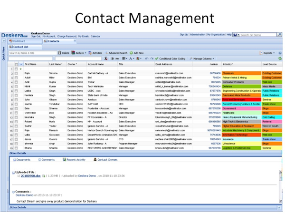Check the checkbox for sachin's row

click(16, 104)
